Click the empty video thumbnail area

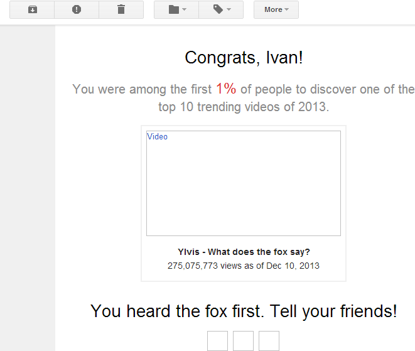[x=244, y=183]
